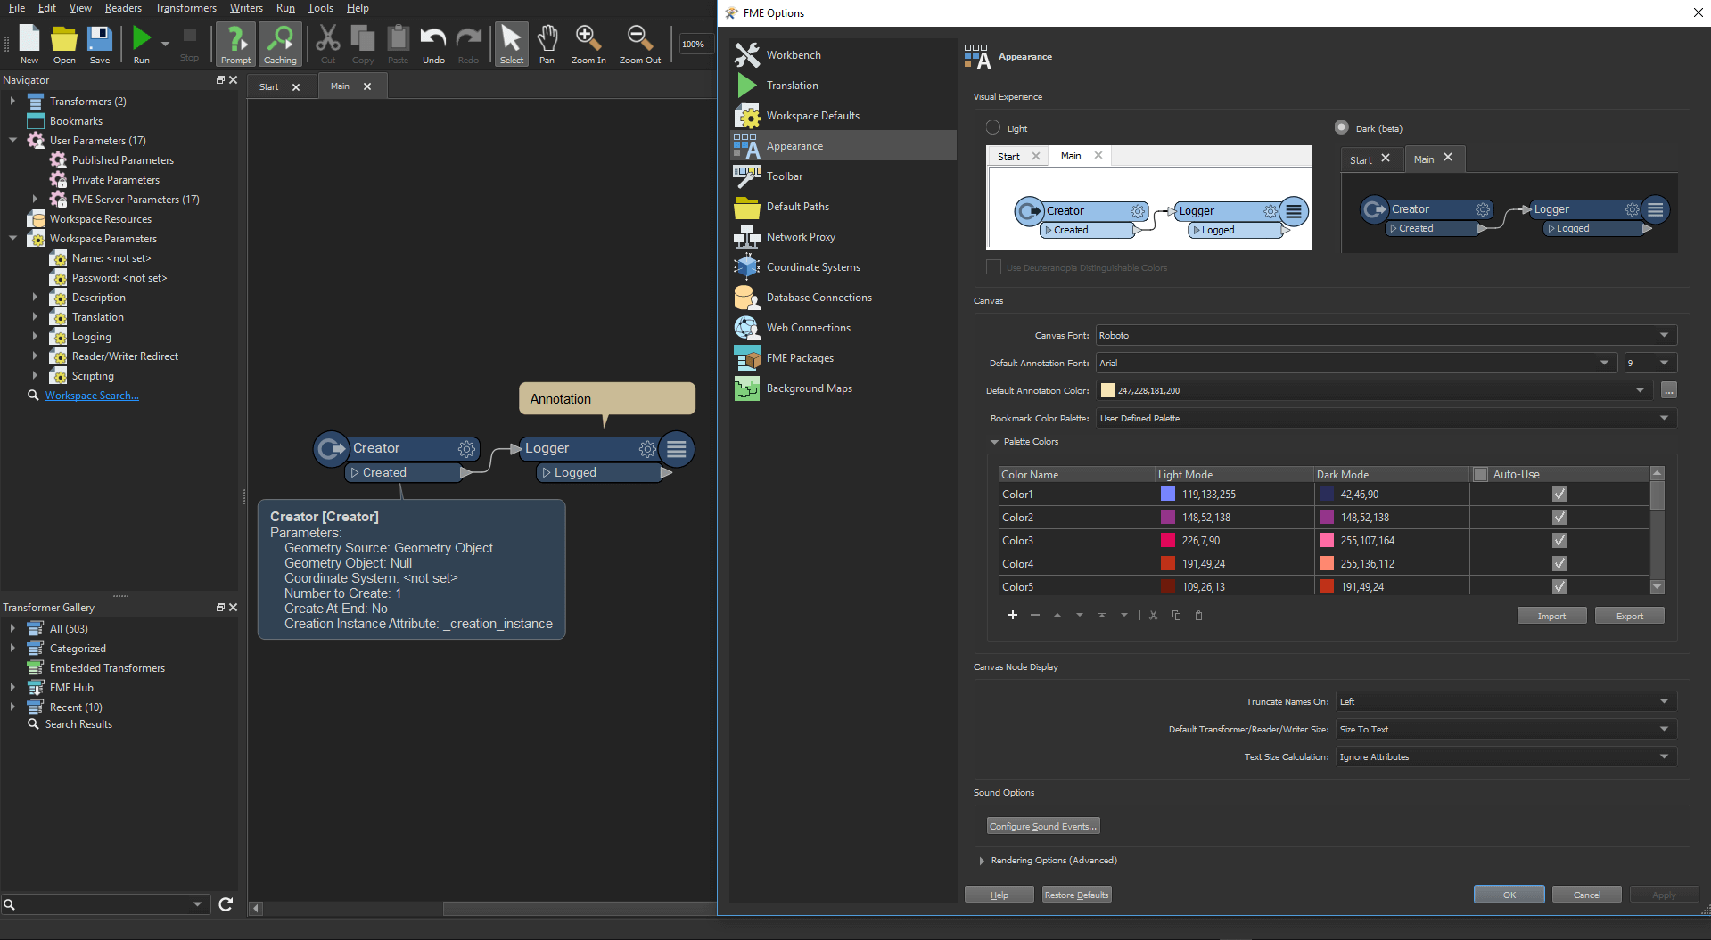This screenshot has width=1711, height=940.
Task: Toggle the Prompt toolbar icon
Action: [236, 44]
